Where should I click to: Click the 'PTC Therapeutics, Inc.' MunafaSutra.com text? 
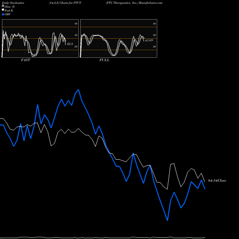tap(134, 3)
